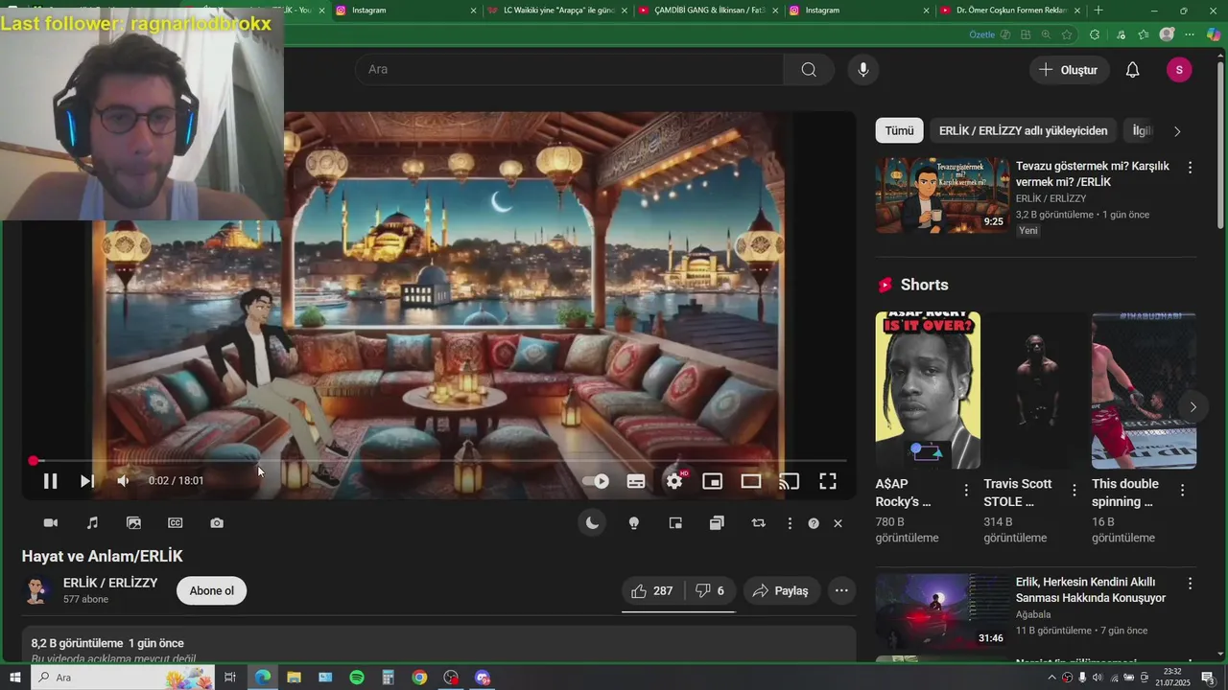Click the video camera icon below player
The height and width of the screenshot is (690, 1228).
[51, 523]
